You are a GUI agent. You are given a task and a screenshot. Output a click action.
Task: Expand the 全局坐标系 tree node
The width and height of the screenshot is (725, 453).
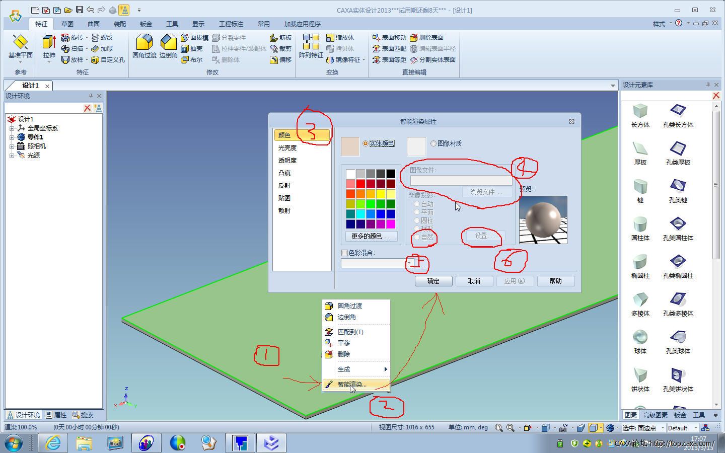tap(12, 128)
